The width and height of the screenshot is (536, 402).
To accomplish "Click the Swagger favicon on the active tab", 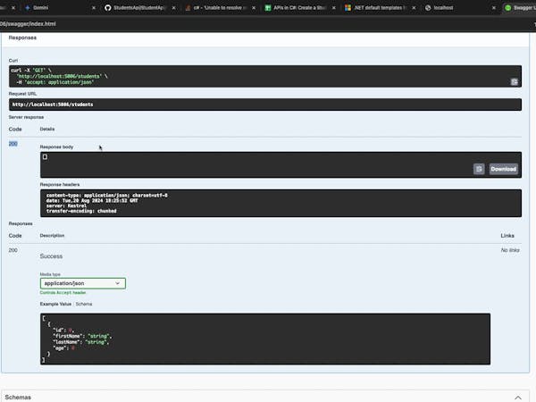I will (x=508, y=7).
